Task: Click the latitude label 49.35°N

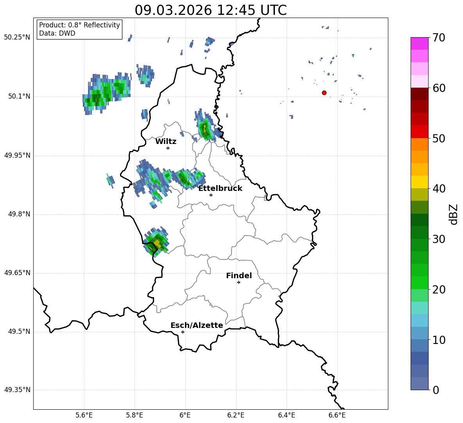Action: click(x=17, y=390)
